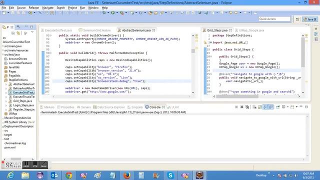Viewport: 320px width, 180px height.
Task: Toggle Show Console on Standard Error
Action: point(271,107)
